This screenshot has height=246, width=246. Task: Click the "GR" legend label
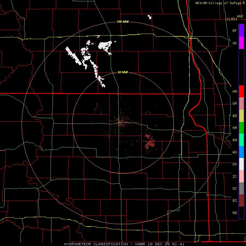click(x=235, y=104)
